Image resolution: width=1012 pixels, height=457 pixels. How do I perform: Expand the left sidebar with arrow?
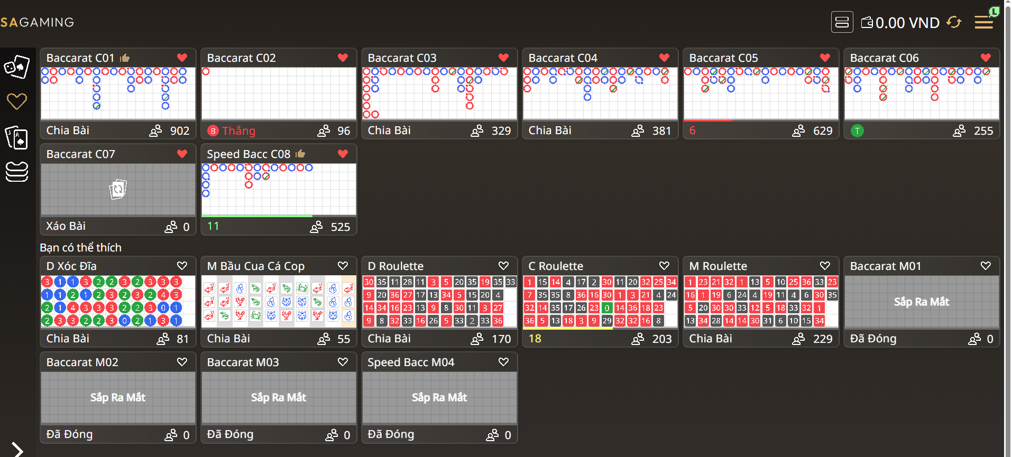[x=17, y=450]
